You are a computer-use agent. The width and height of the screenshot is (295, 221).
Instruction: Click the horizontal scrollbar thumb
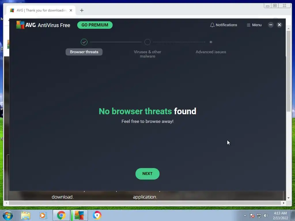pos(145,203)
